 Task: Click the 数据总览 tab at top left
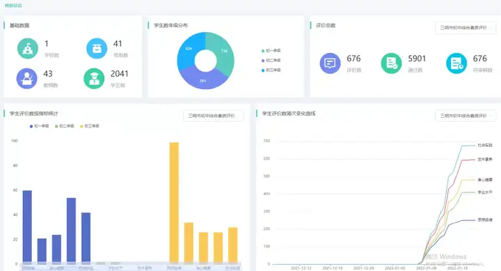(x=13, y=6)
